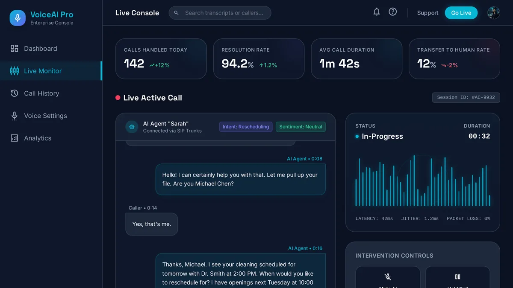Select the Live Monitor menu item
The image size is (513, 288).
[x=51, y=71]
